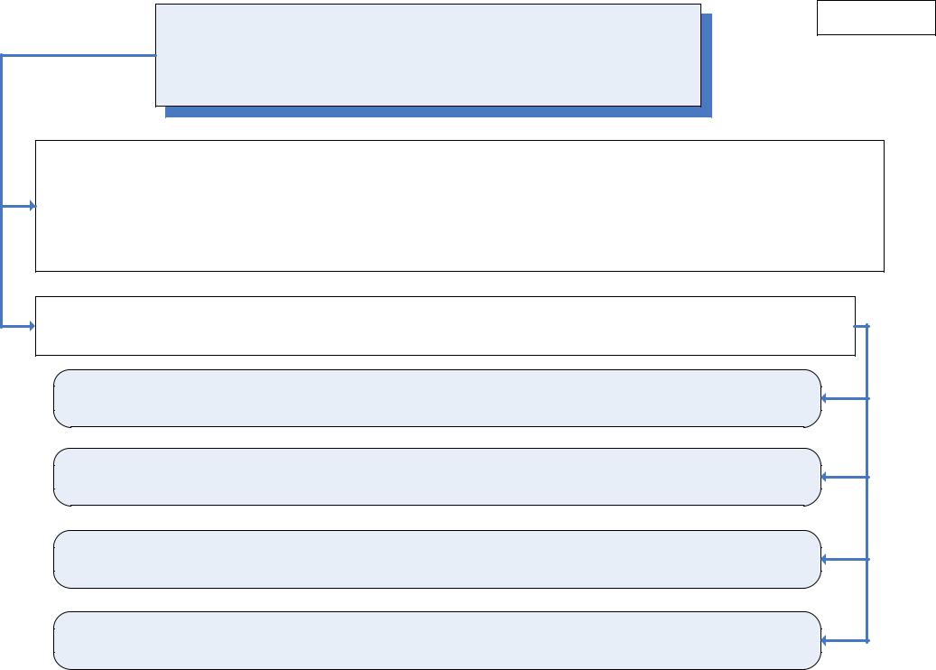Screen dimensions: 936x670
Task: Select the vertical connector line on right side
Action: (x=867, y=484)
